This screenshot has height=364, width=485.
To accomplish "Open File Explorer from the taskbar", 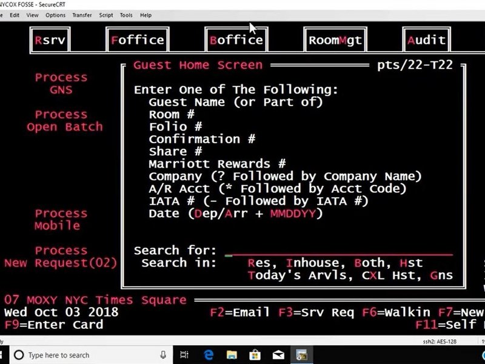I will tap(231, 355).
